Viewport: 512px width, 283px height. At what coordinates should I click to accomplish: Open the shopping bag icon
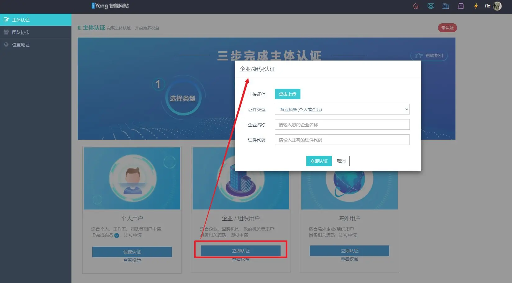[461, 6]
